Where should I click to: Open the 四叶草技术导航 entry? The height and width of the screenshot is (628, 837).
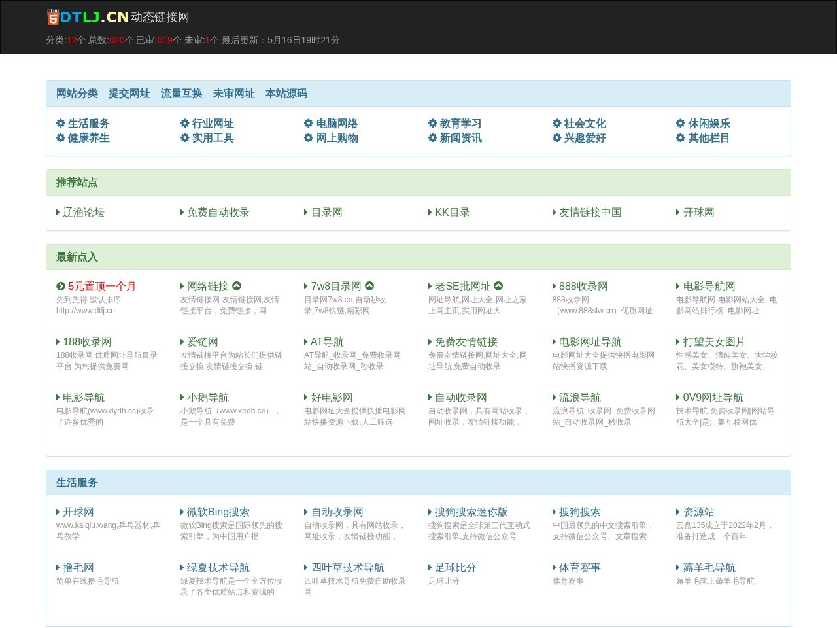[x=348, y=567]
